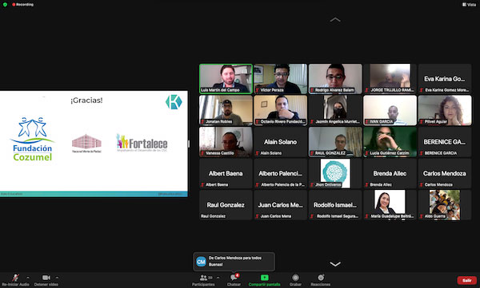Screen dimensions: 480x288
Task: Click the CM avatar in chat notification
Action: tap(201, 262)
